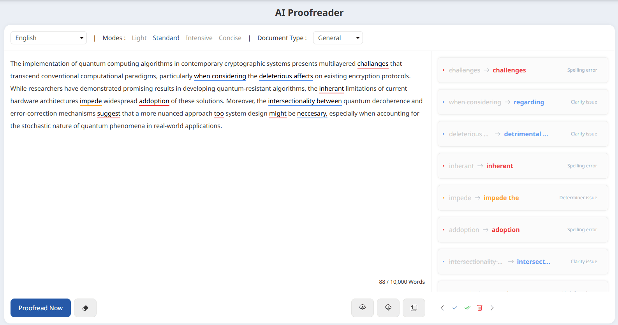Choose the 'impede the' determiner suggestion

point(523,198)
